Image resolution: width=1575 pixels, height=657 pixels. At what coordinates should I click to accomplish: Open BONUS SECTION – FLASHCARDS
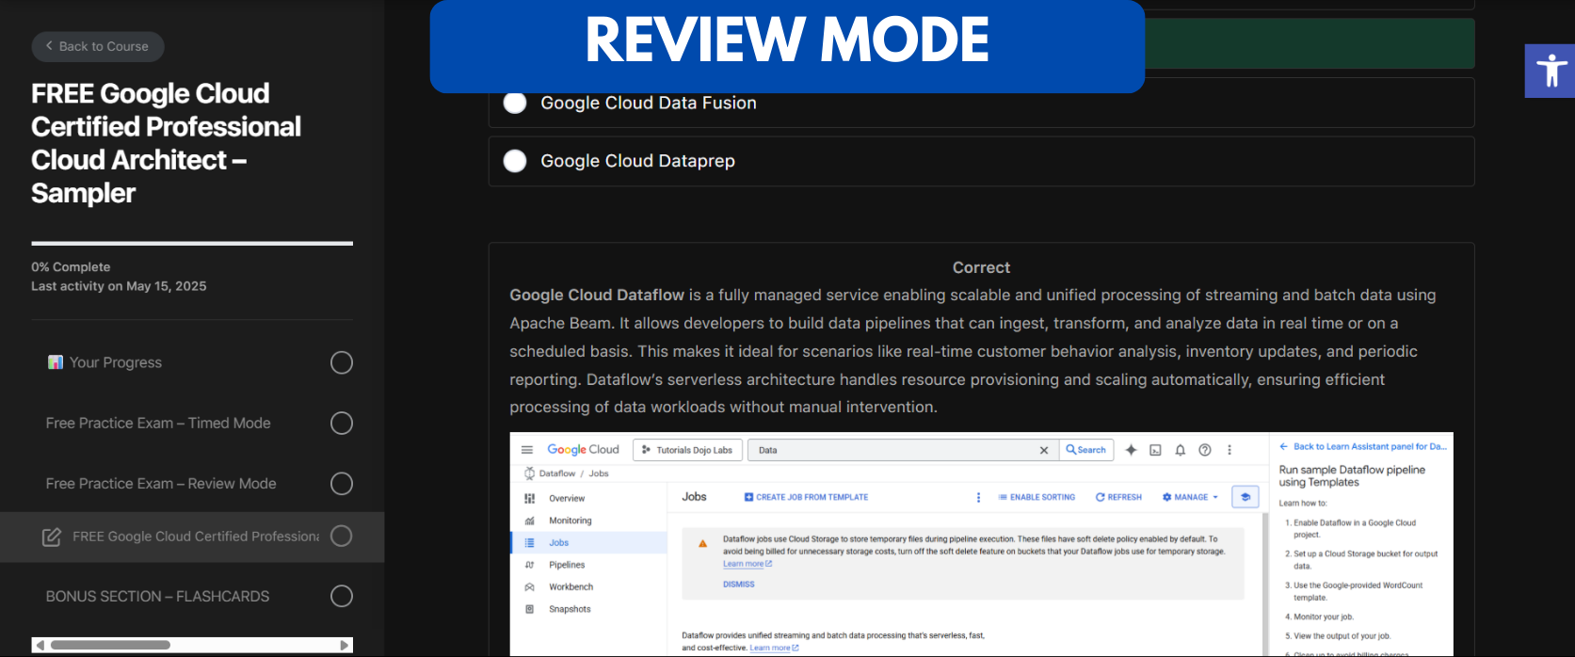click(x=157, y=596)
